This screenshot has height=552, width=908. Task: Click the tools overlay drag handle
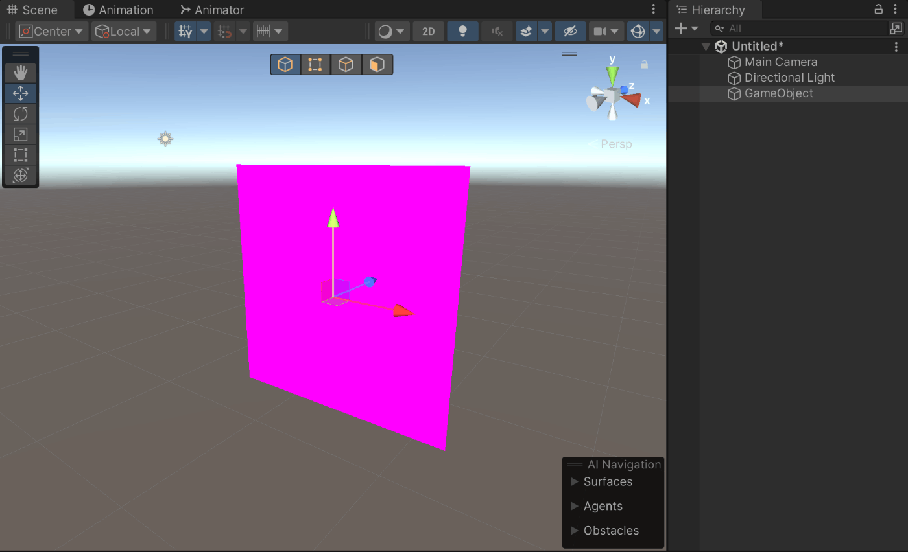click(21, 54)
